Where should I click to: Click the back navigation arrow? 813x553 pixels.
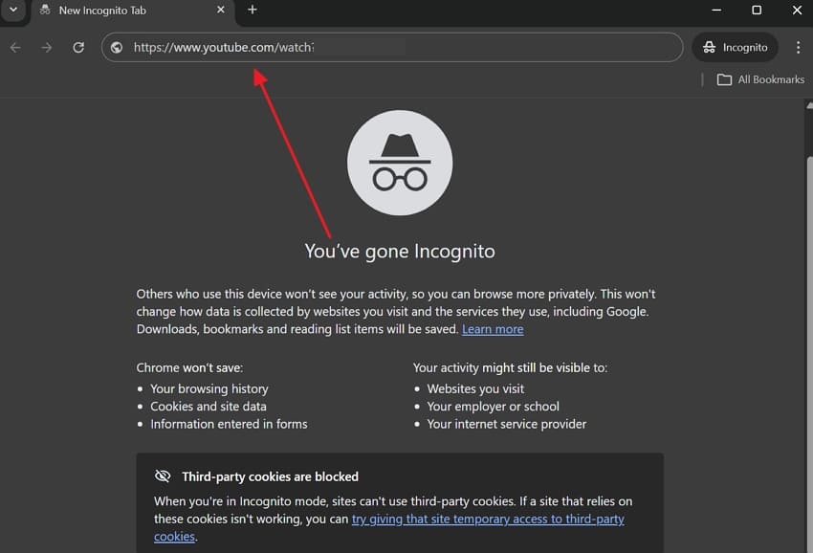tap(15, 46)
